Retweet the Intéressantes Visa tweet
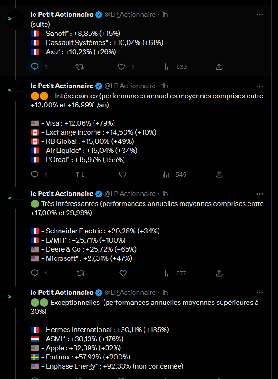The height and width of the screenshot is (379, 278). coord(80,174)
